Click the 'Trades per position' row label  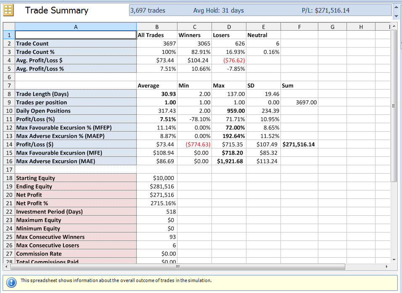click(x=76, y=103)
